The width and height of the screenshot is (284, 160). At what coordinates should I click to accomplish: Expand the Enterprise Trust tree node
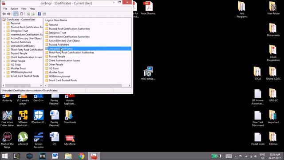pos(4,31)
